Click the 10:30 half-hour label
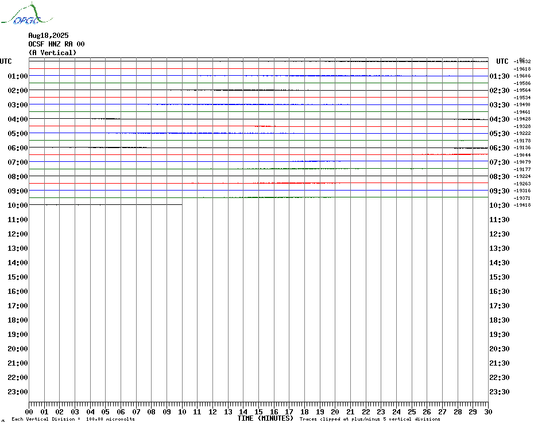 click(x=500, y=205)
